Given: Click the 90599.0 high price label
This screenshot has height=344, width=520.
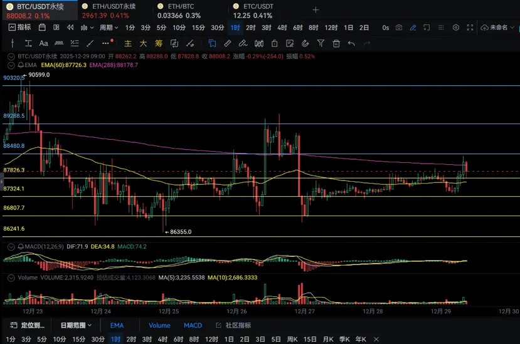Looking at the screenshot, I should click(x=39, y=75).
